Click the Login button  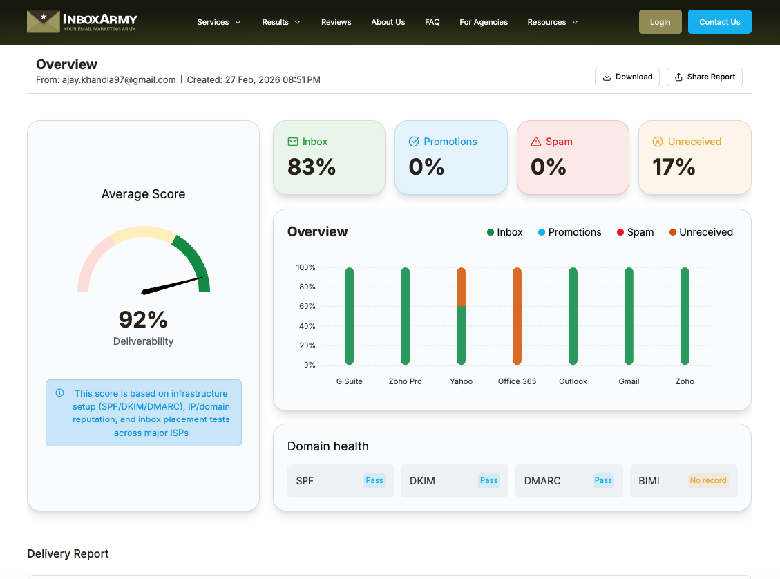(x=660, y=21)
